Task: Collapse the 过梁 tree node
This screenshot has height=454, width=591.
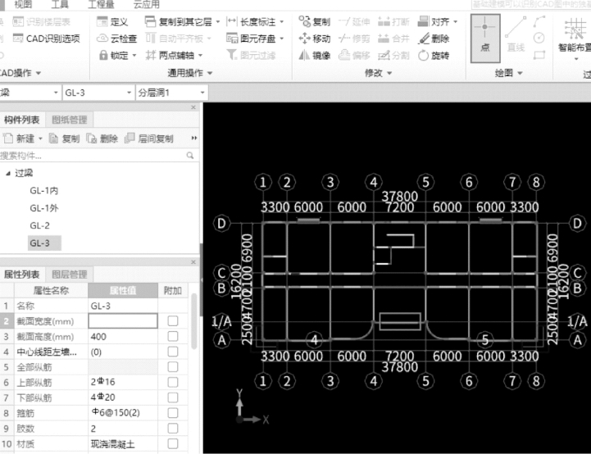Action: (x=8, y=173)
